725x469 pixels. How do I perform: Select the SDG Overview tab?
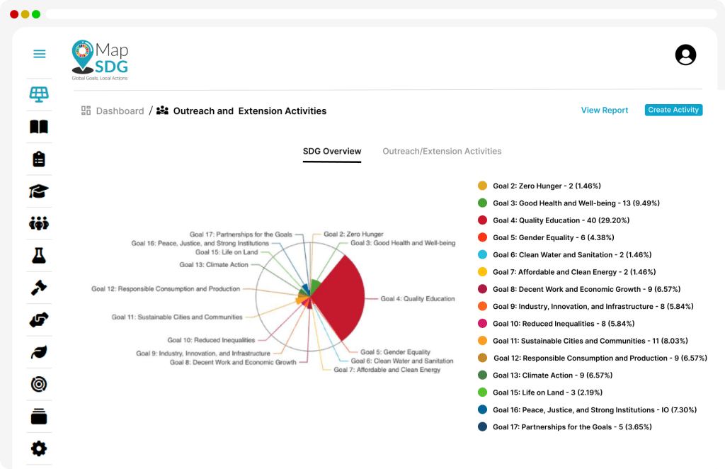click(332, 152)
